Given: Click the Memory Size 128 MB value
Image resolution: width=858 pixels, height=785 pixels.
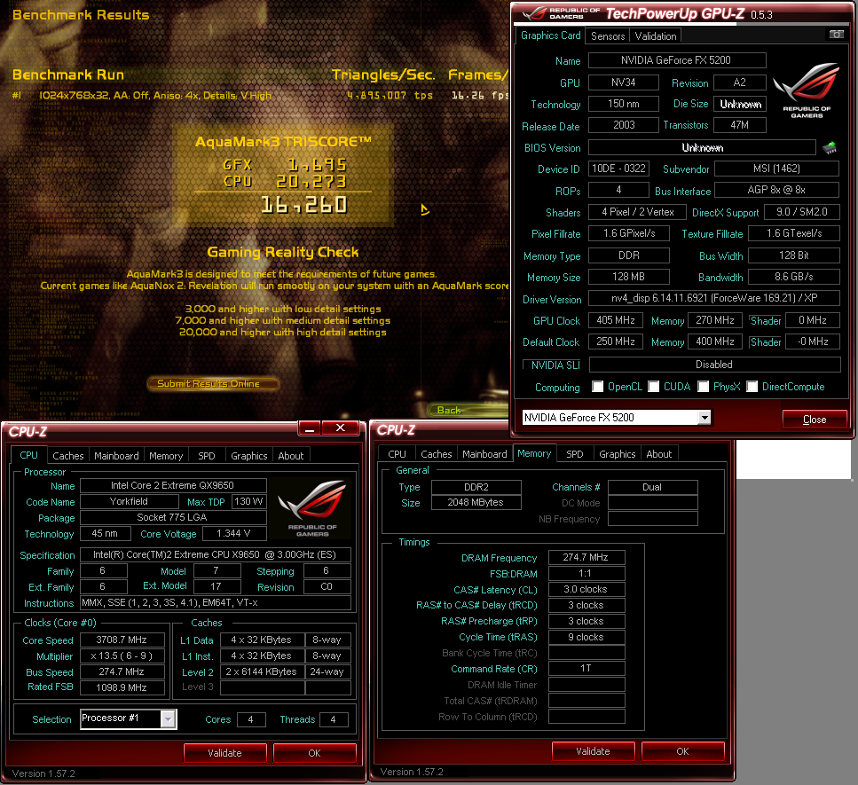Looking at the screenshot, I should click(x=629, y=277).
